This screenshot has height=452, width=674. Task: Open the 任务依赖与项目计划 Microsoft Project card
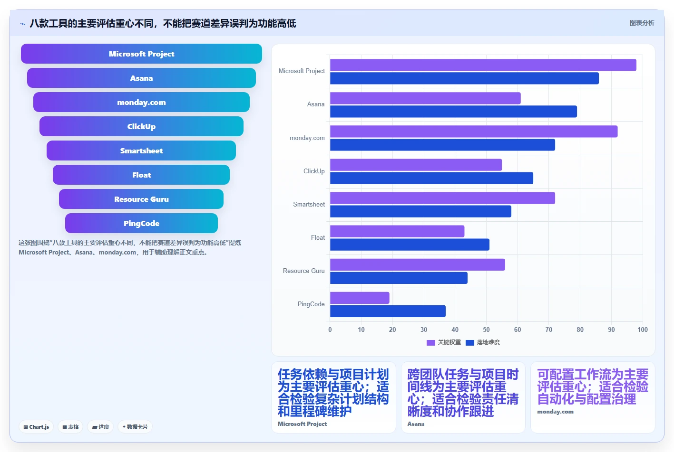(333, 397)
